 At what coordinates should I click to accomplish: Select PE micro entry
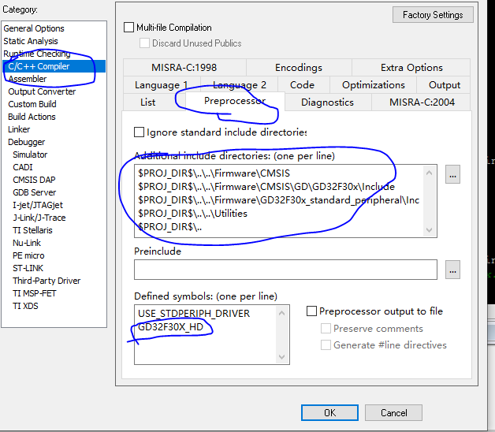pyautogui.click(x=28, y=255)
